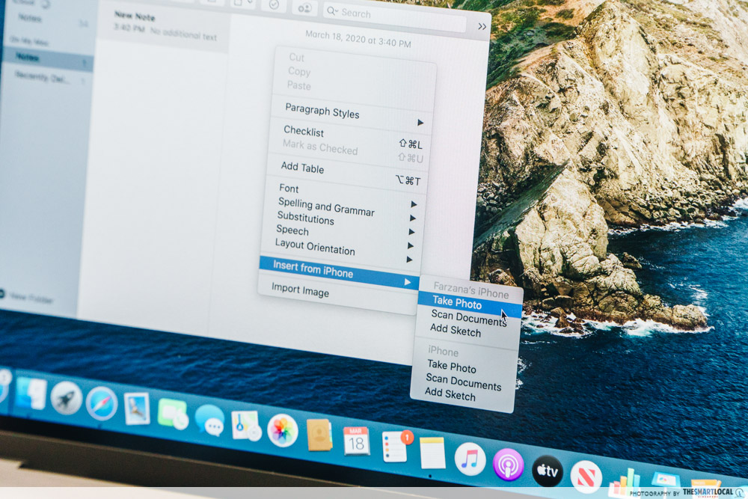Launch the Photos app in the dock
This screenshot has height=499, width=748.
[283, 430]
